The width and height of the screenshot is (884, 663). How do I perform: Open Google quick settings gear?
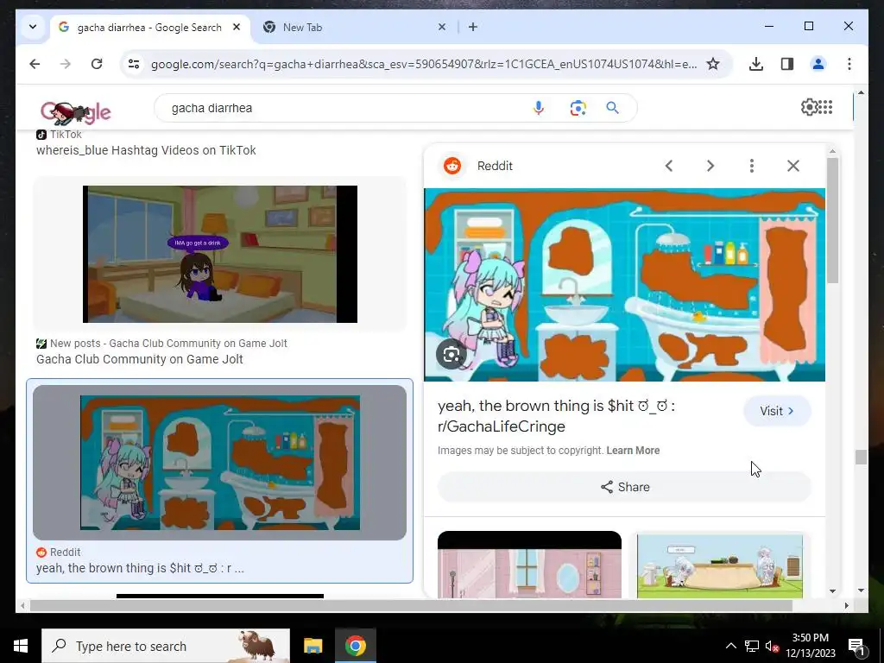[x=809, y=107]
